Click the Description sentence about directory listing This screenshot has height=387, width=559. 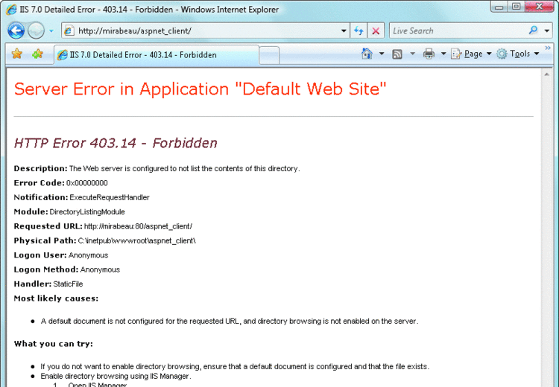[x=185, y=169]
